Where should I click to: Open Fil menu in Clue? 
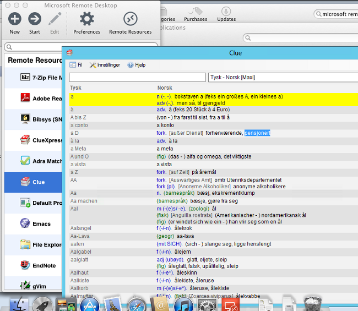[76, 65]
